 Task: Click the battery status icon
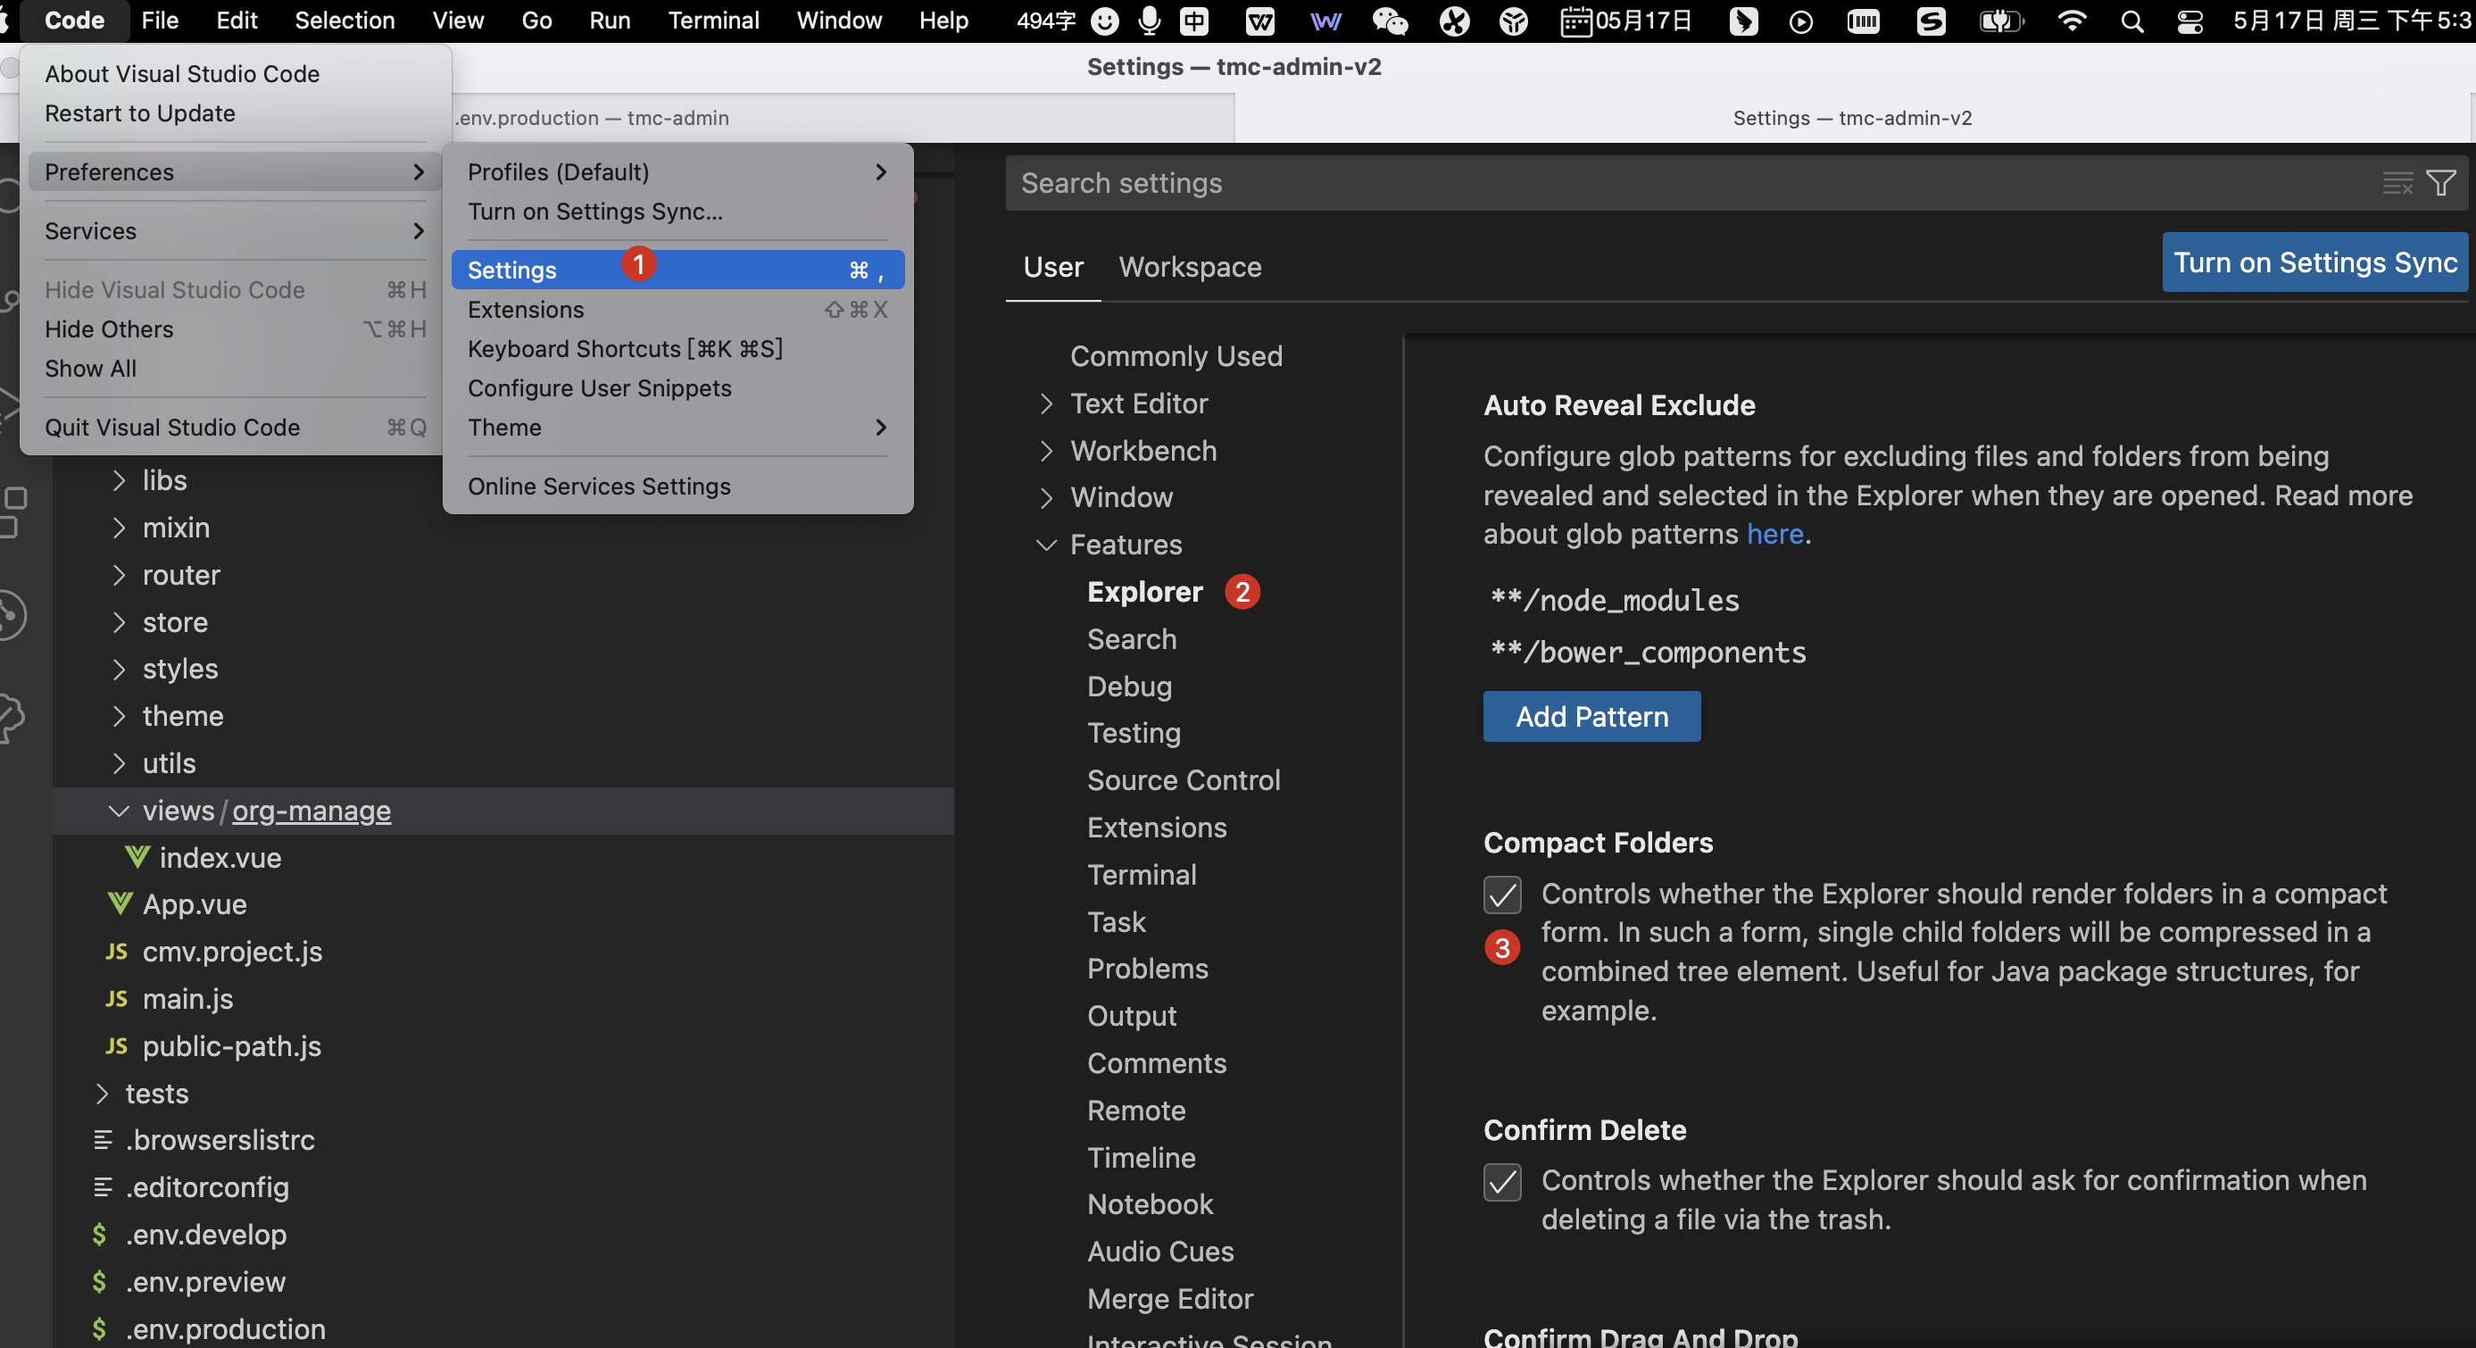[2001, 21]
